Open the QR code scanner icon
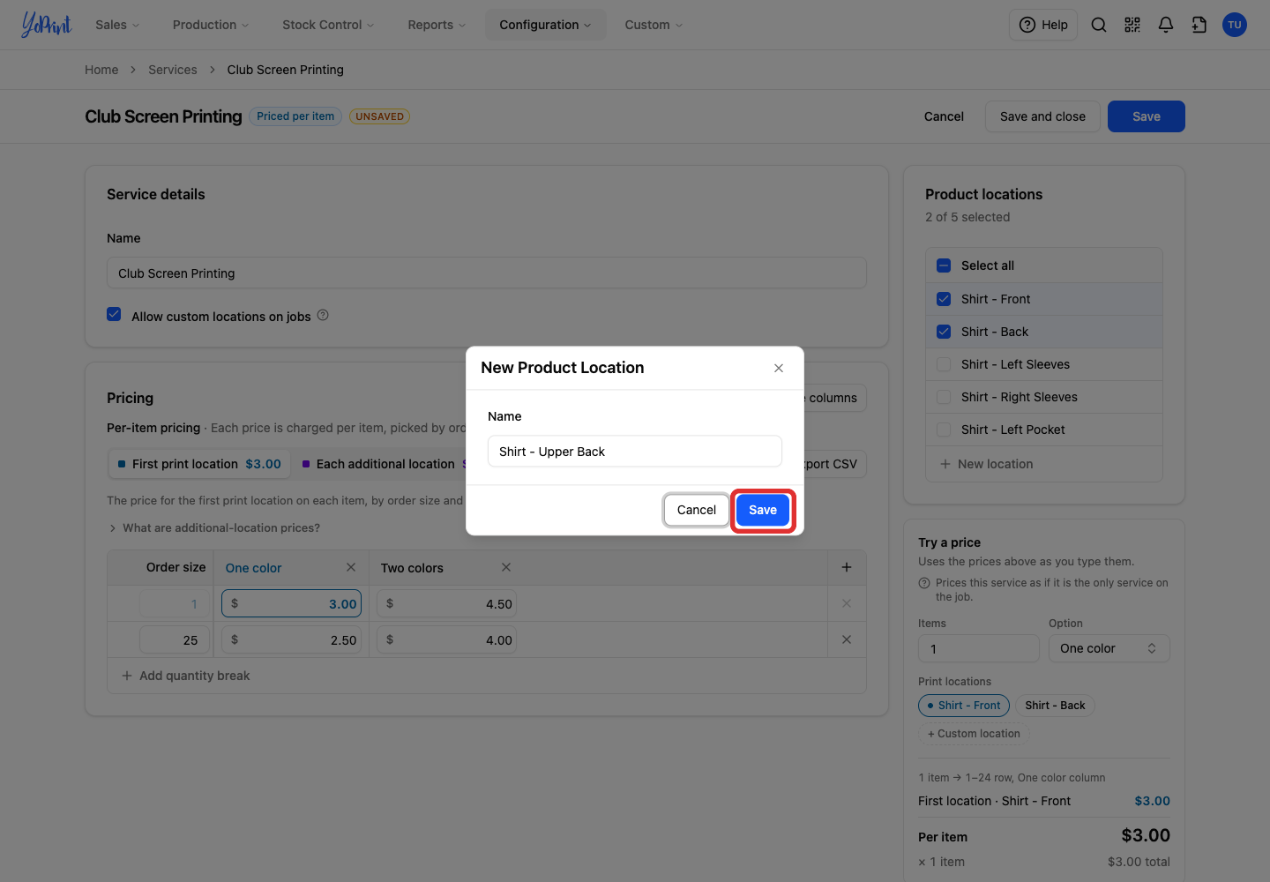 pyautogui.click(x=1132, y=25)
